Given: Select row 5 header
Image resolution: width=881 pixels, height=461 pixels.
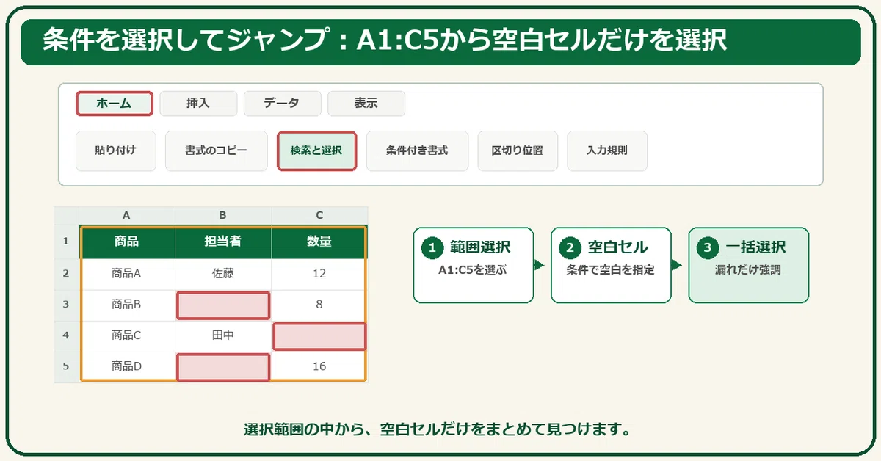Looking at the screenshot, I should 66,367.
